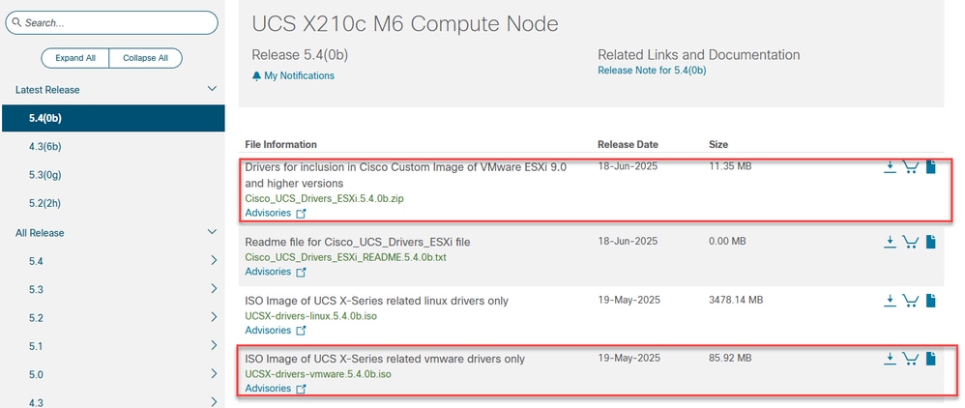
Task: Add ESXi README txt to cart
Action: click(910, 242)
